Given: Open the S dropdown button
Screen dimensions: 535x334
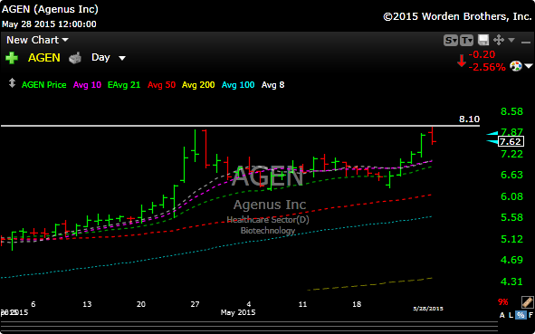Looking at the screenshot, I should [x=451, y=41].
